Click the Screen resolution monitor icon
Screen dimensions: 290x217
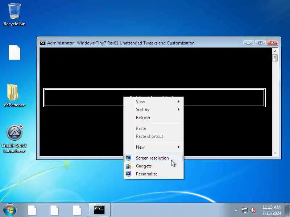coord(128,158)
